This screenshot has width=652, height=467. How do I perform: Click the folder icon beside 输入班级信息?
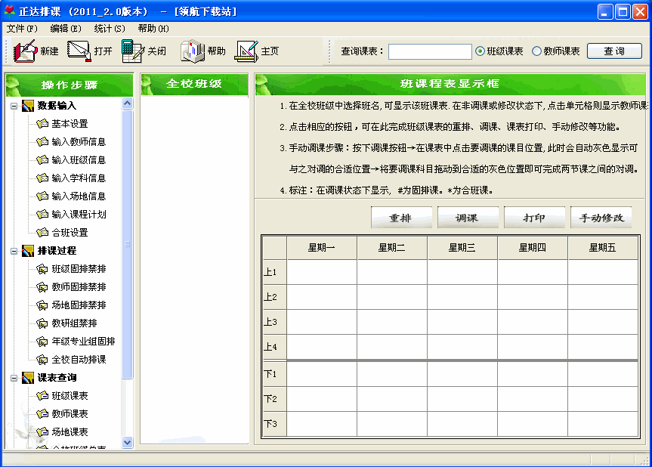pos(42,159)
